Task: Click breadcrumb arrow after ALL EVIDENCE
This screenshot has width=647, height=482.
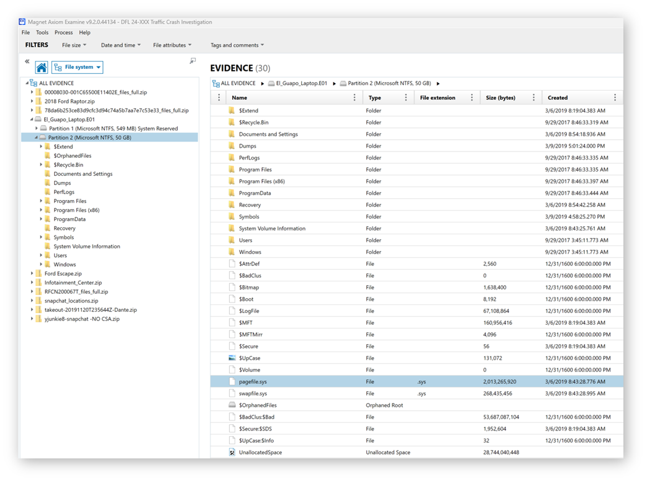Action: click(263, 83)
